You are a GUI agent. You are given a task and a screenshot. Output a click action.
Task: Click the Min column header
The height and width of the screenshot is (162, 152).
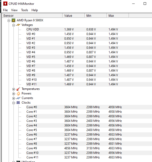[96, 15]
